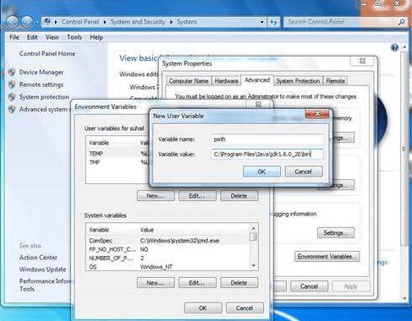Select the NUMBER_OF_P system variable row
The image size is (412, 321).
168,258
